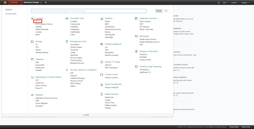Screen dimensions: 254x129
Task: Open the WorkDocs service
Action: pos(143,55)
